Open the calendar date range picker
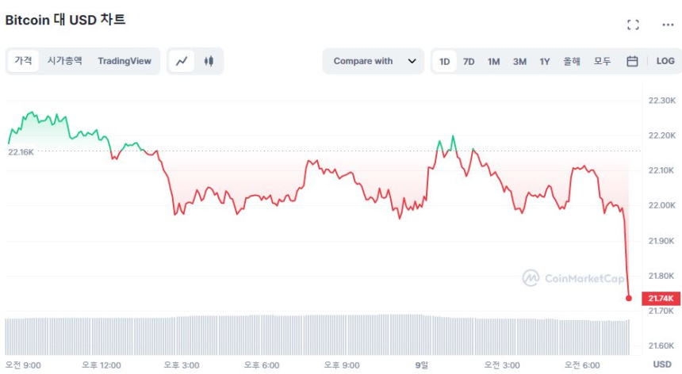This screenshot has width=682, height=374. coord(632,61)
